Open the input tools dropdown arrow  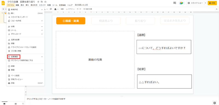(x=58, y=9)
